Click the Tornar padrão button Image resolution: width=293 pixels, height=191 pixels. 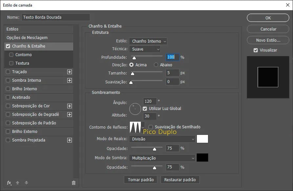[141, 180]
